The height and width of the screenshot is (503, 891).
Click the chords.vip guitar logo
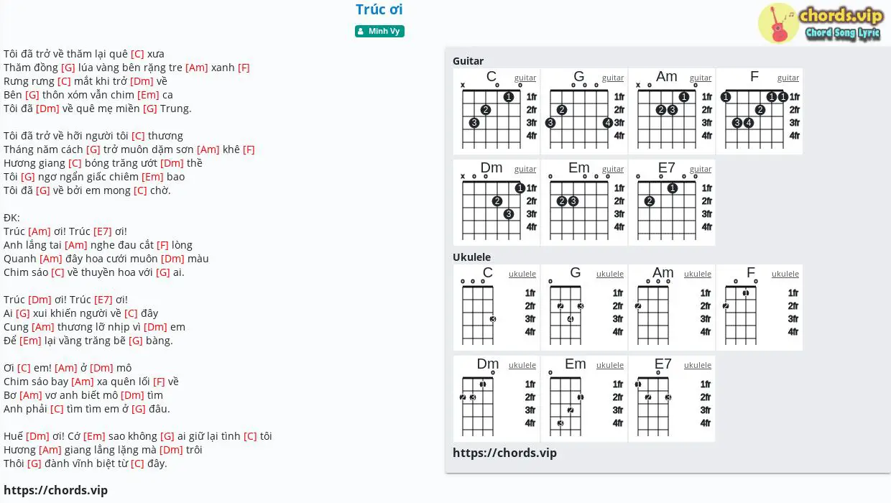tap(821, 23)
